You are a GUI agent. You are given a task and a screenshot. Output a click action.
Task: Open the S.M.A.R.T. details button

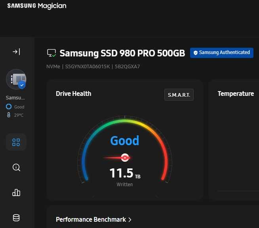point(179,95)
